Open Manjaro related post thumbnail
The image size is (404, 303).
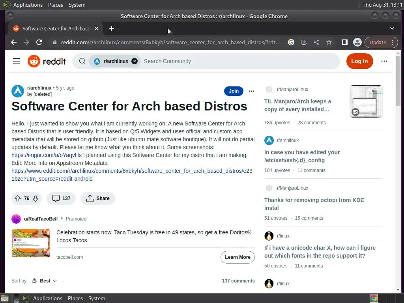(x=366, y=101)
